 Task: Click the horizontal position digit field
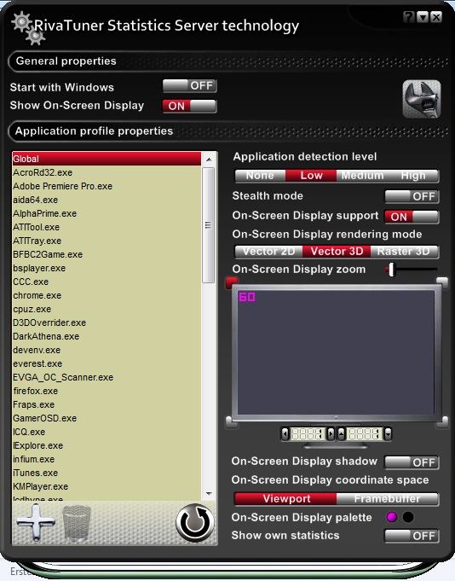(x=308, y=433)
